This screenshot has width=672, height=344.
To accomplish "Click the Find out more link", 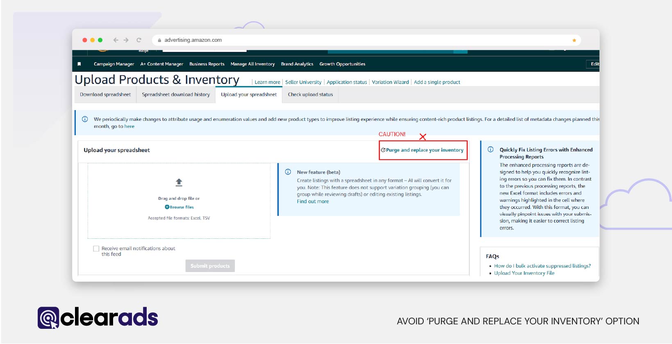I will (313, 201).
